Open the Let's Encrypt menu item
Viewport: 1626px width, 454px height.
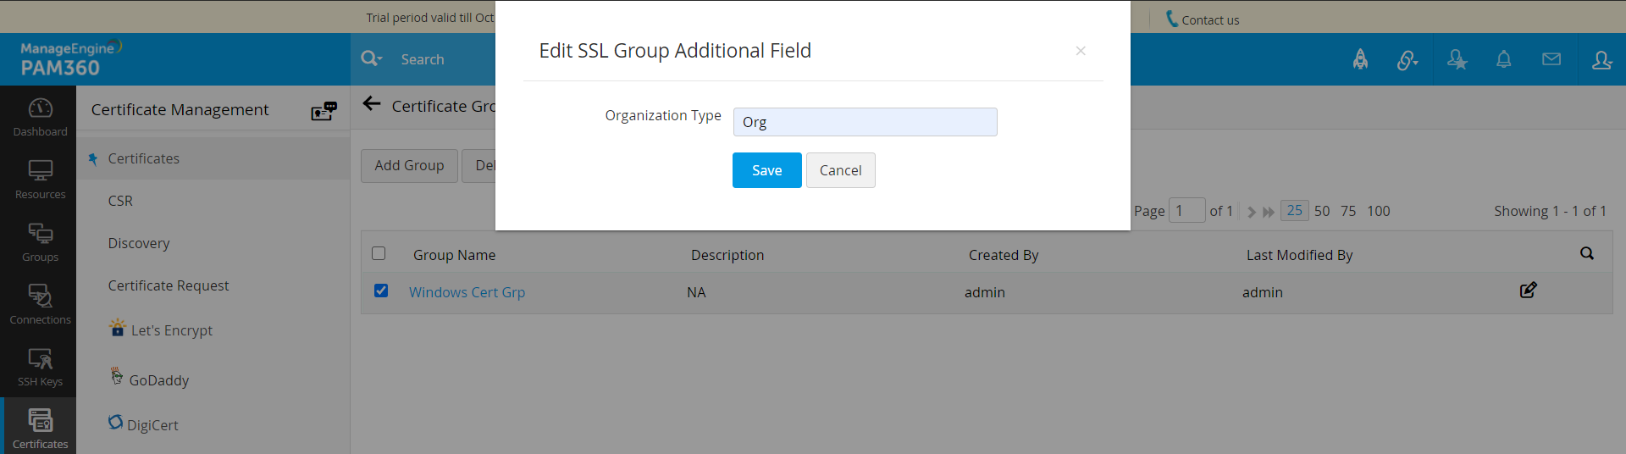171,330
